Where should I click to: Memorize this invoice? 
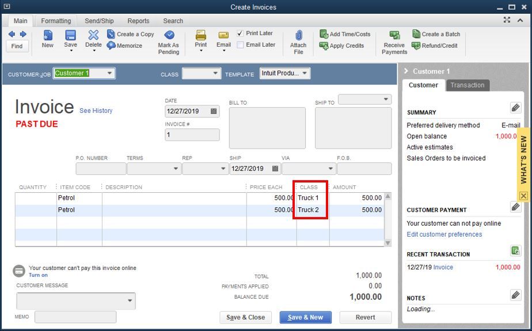coord(124,45)
